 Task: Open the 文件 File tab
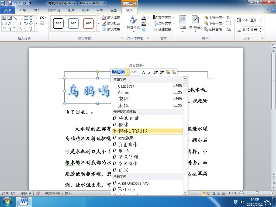pyautogui.click(x=7, y=10)
